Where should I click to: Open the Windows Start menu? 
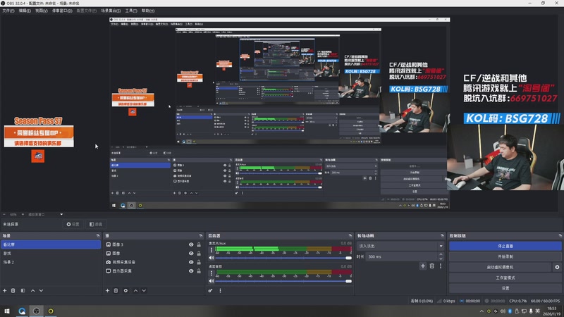[x=7, y=311]
